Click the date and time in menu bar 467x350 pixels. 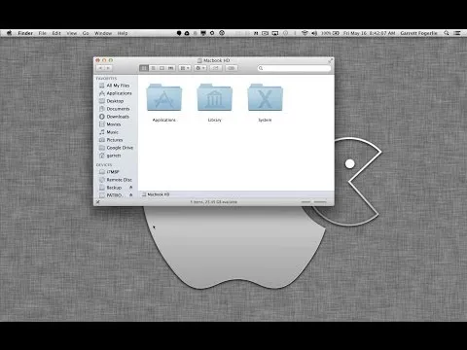(x=370, y=33)
